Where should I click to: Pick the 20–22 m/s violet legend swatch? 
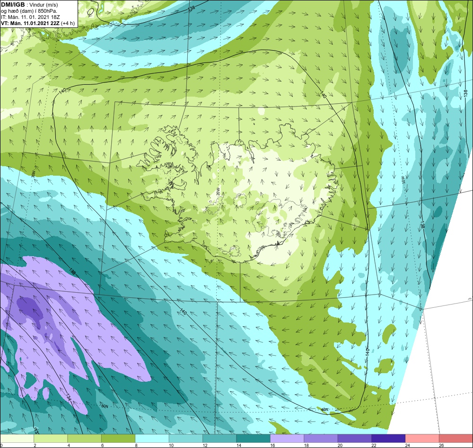click(x=355, y=439)
